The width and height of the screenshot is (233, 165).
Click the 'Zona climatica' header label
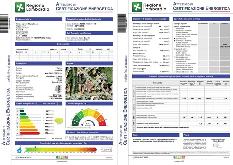(x=48, y=104)
